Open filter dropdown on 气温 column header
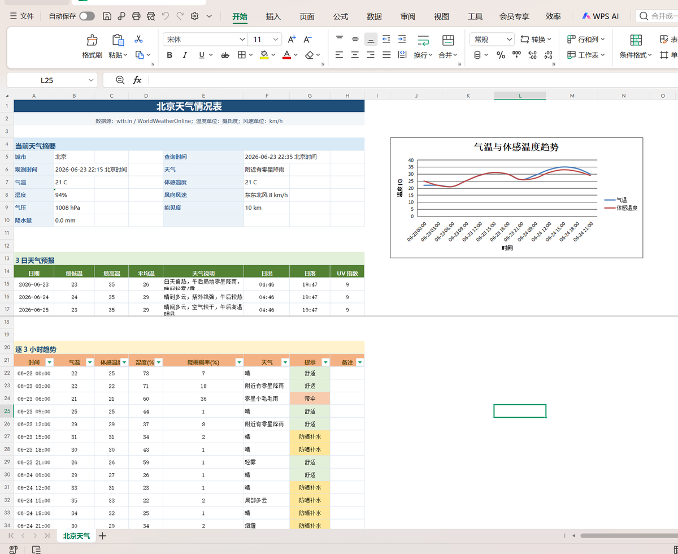This screenshot has width=678, height=554. tap(89, 362)
